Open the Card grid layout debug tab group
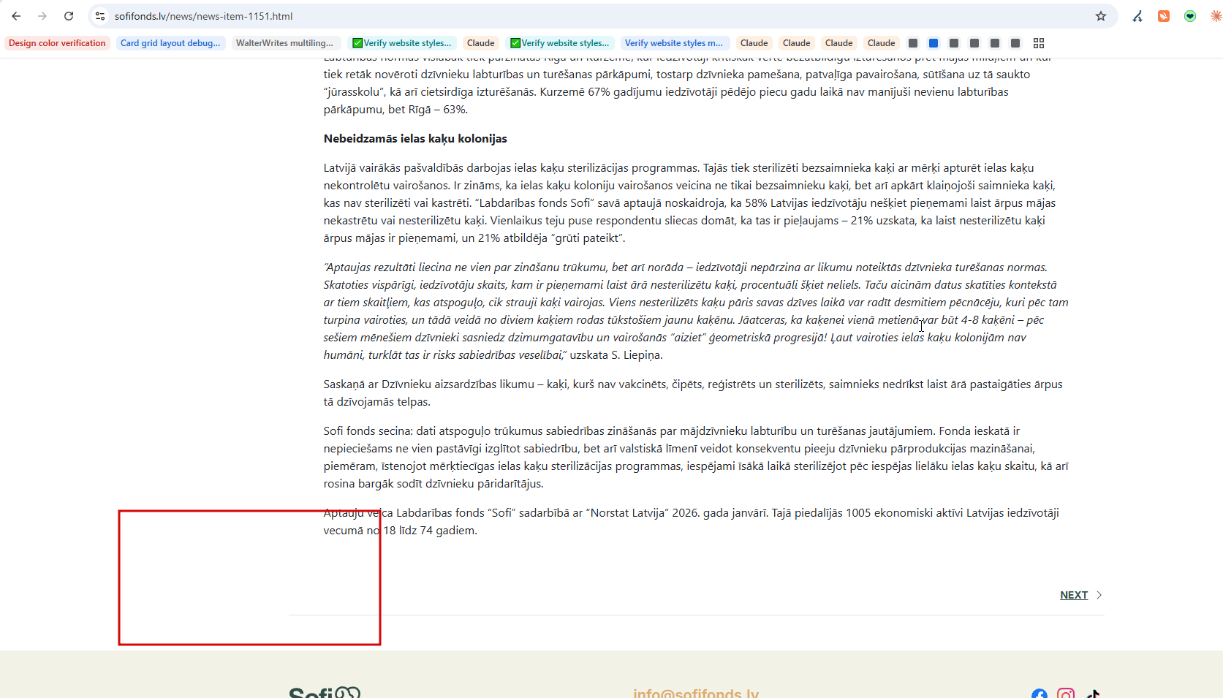 pyautogui.click(x=170, y=43)
